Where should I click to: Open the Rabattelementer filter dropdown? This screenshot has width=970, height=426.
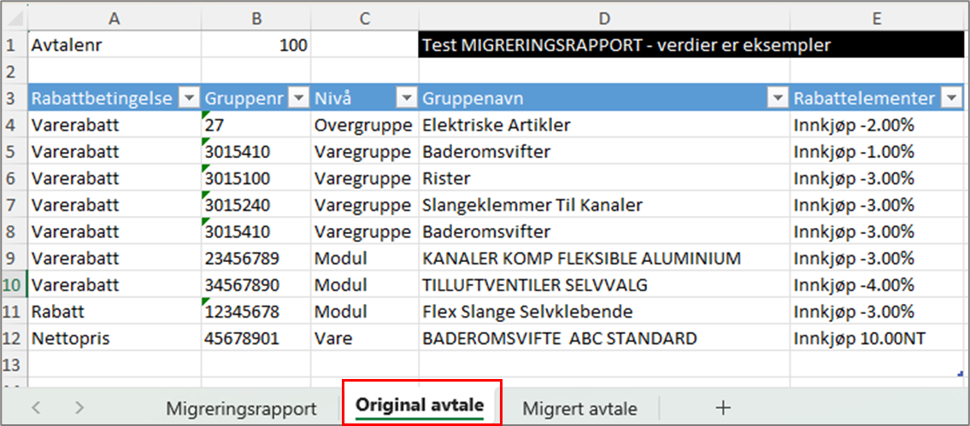pos(952,98)
